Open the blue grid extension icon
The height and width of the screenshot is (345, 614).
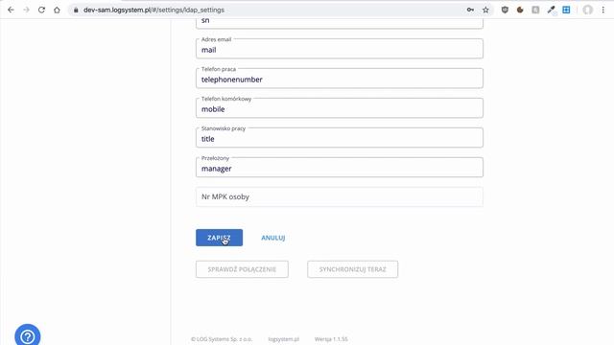(x=566, y=10)
